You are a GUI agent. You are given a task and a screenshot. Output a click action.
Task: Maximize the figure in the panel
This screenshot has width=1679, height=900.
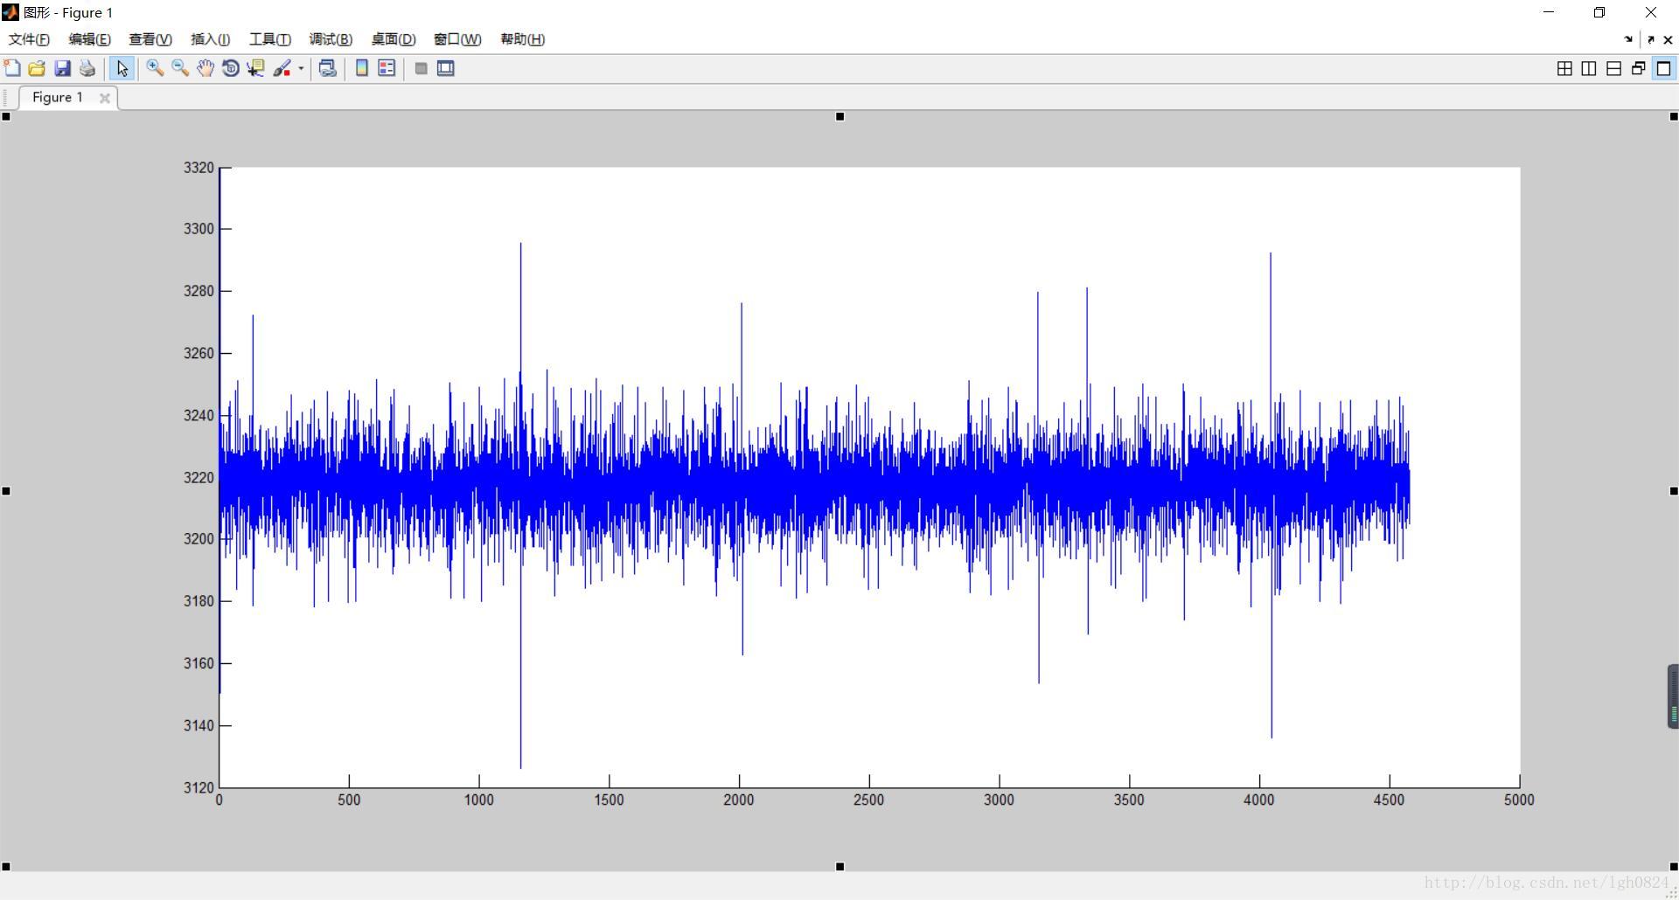coord(1663,68)
